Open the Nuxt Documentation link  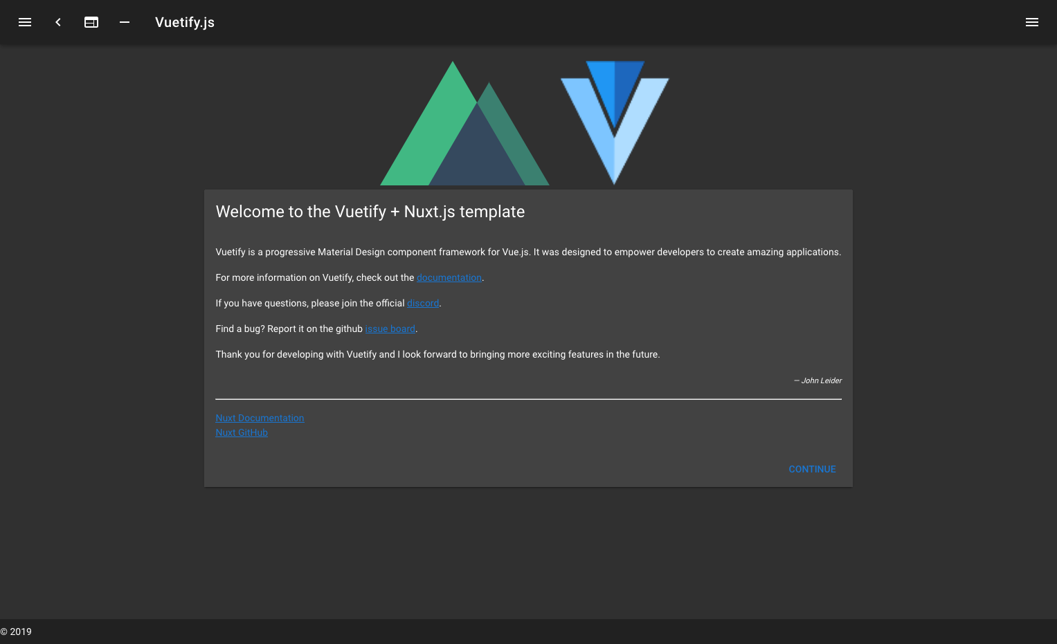pyautogui.click(x=260, y=418)
